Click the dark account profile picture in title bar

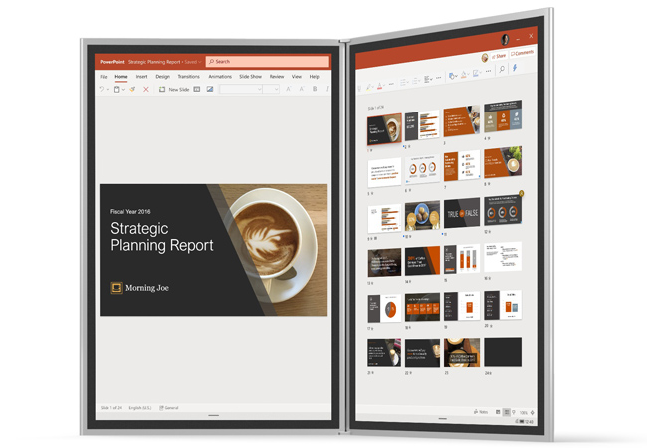tap(505, 40)
